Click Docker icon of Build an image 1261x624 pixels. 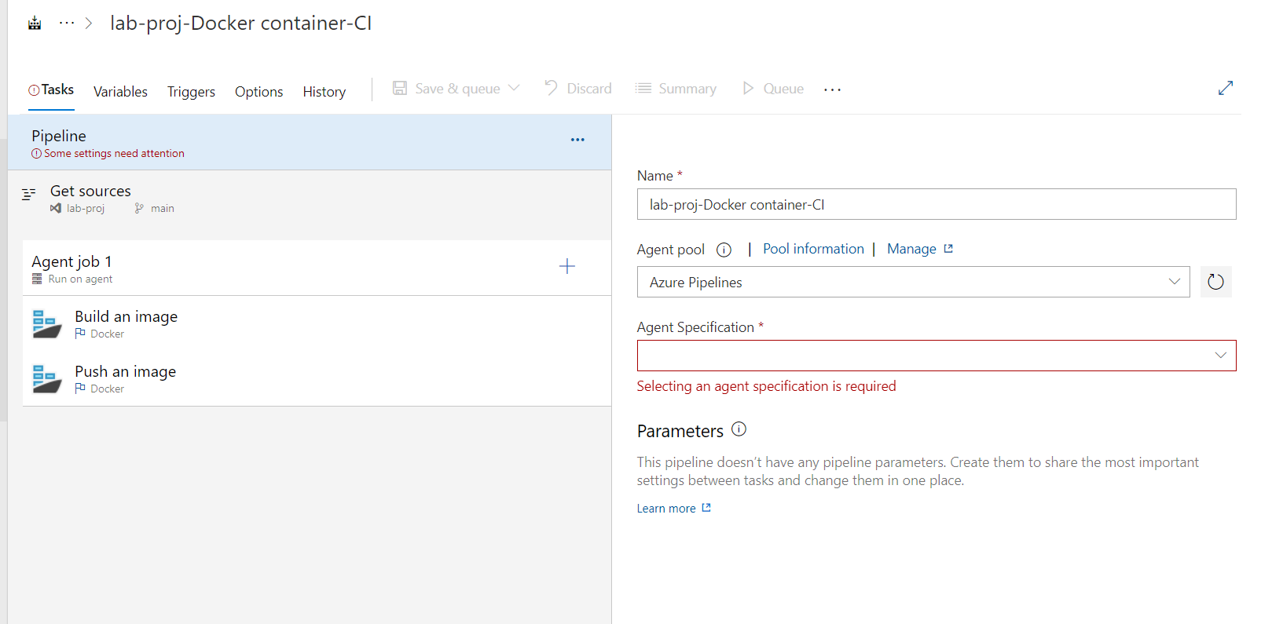(x=47, y=323)
